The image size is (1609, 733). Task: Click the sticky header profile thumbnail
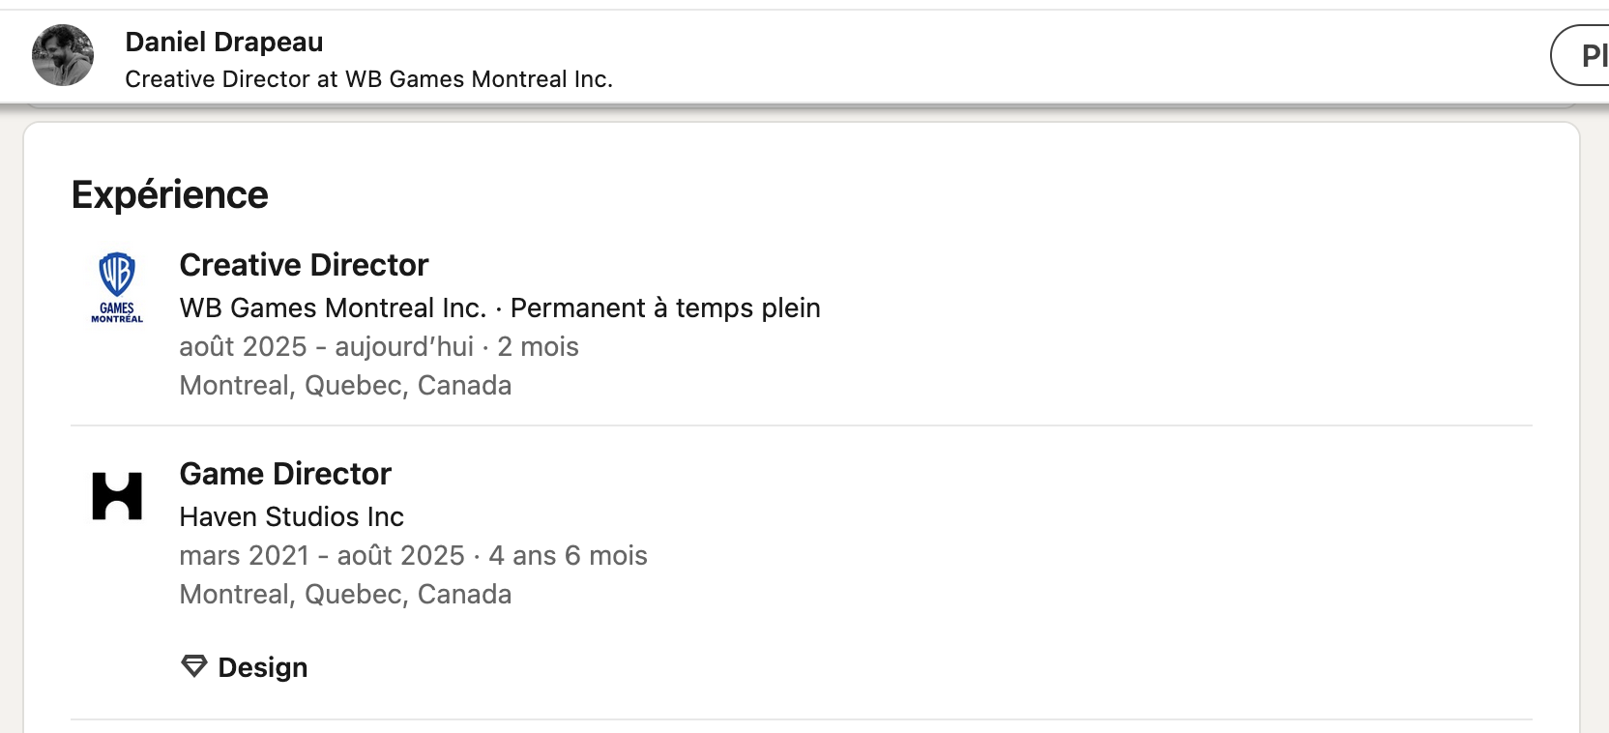tap(61, 55)
